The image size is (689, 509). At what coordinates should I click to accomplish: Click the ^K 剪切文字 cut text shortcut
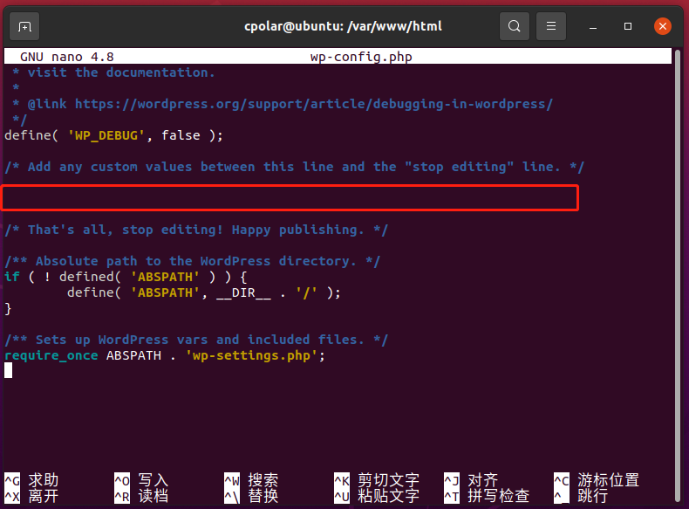[x=377, y=480]
